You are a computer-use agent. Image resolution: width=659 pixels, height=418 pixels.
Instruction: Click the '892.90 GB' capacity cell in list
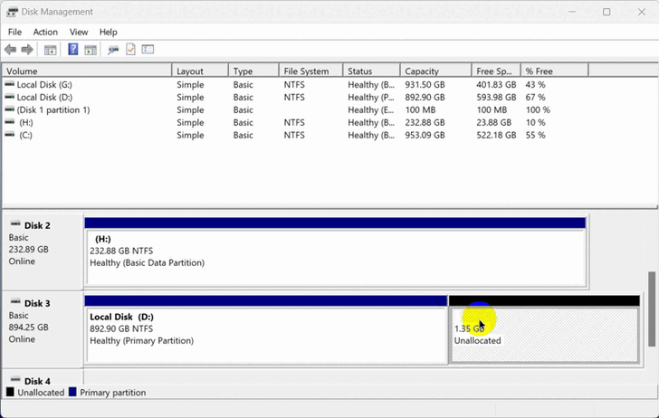click(x=425, y=97)
